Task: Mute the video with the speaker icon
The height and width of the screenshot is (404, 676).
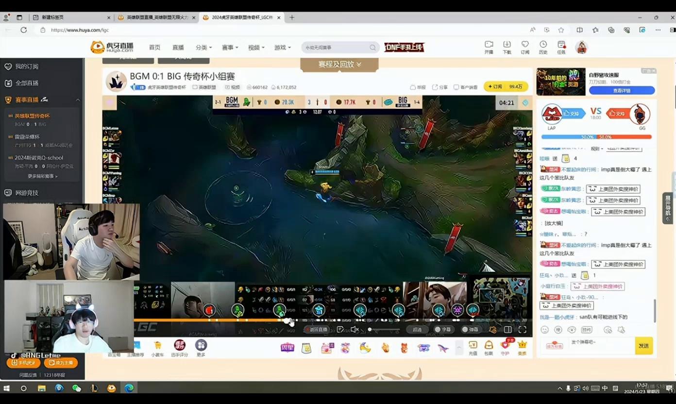Action: click(355, 330)
